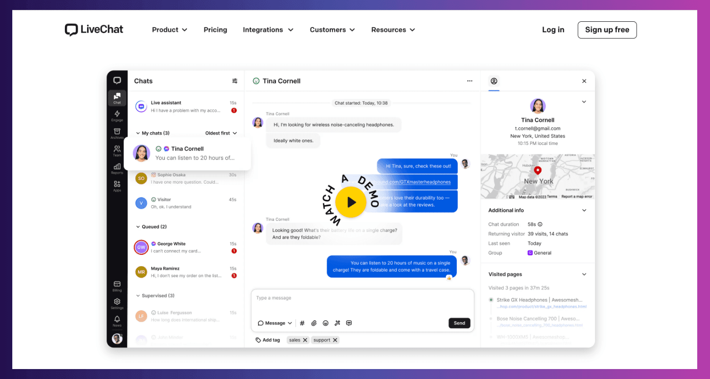Viewport: 710px width, 379px height.
Task: Click the customer details profile icon
Action: point(494,81)
